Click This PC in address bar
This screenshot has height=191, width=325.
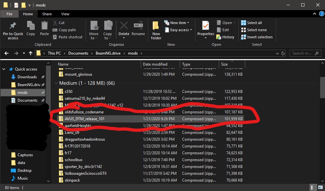(x=54, y=53)
